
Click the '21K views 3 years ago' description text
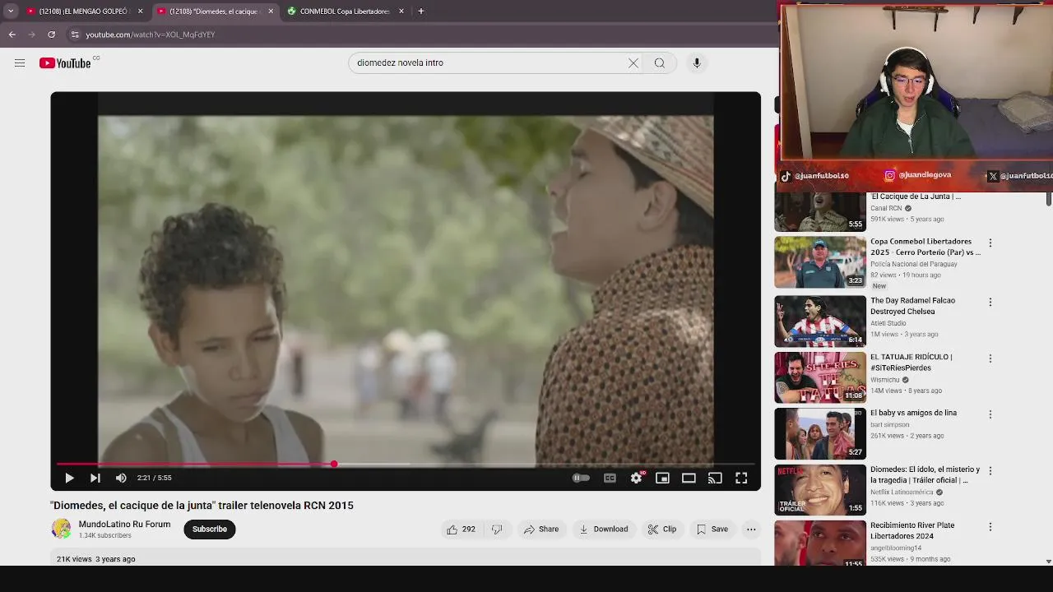coord(96,559)
